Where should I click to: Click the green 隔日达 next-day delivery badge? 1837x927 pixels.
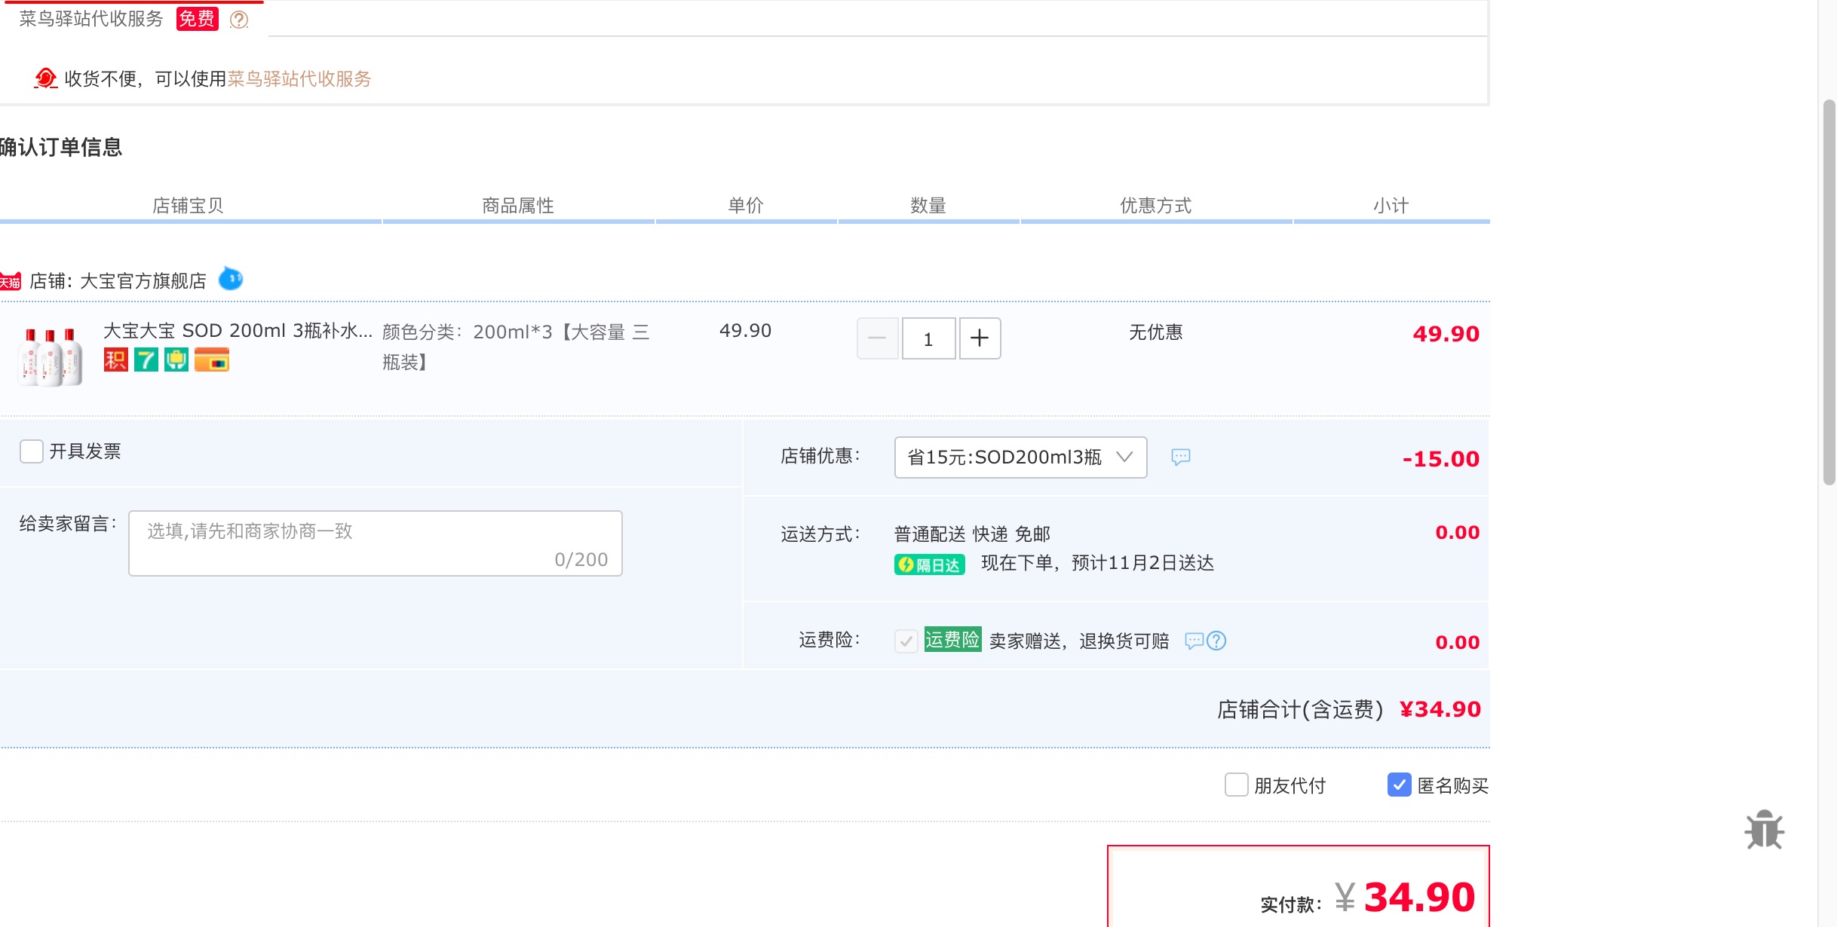(x=929, y=564)
